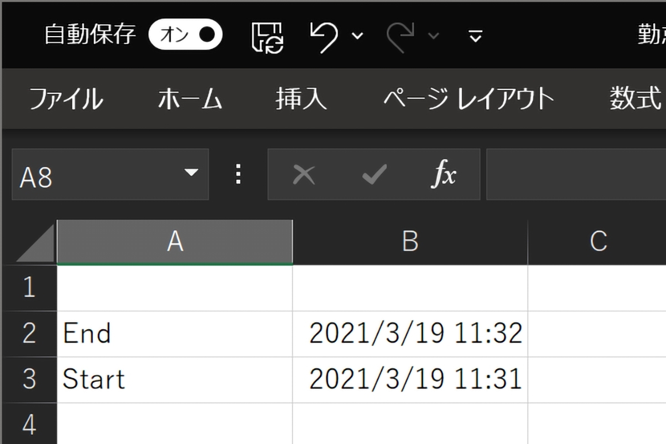Click inside the formula bar input
Viewport: 666px width, 444px height.
[x=576, y=175]
